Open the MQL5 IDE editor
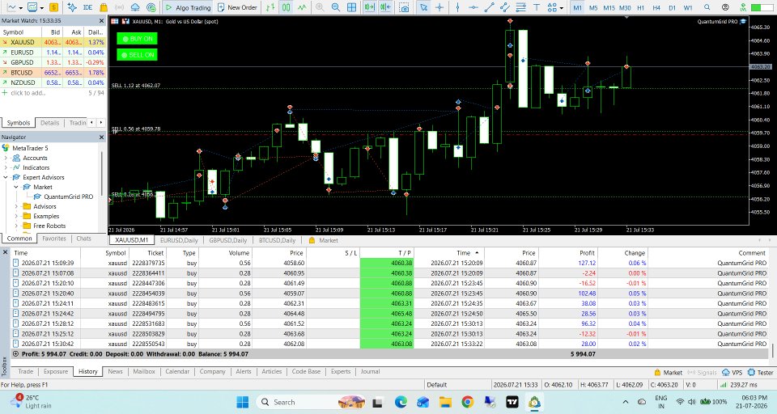 point(87,7)
